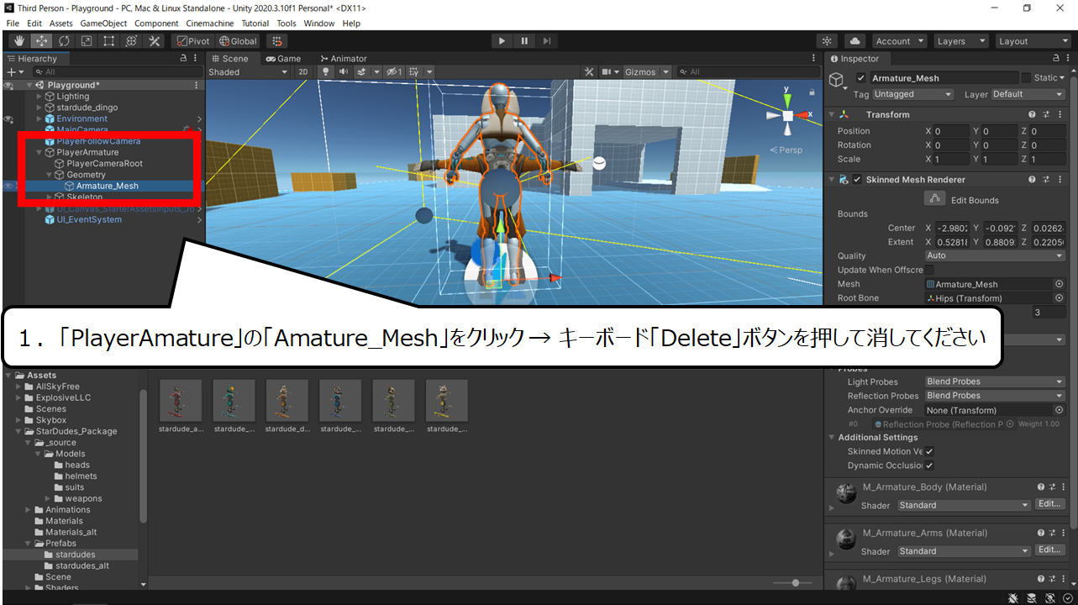Uncheck Armature_Mesh active checkbox
Viewport: 1078px width, 605px height.
[x=860, y=78]
